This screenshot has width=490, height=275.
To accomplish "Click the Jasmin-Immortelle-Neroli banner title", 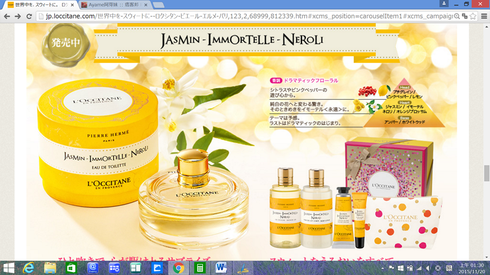I will 242,41.
